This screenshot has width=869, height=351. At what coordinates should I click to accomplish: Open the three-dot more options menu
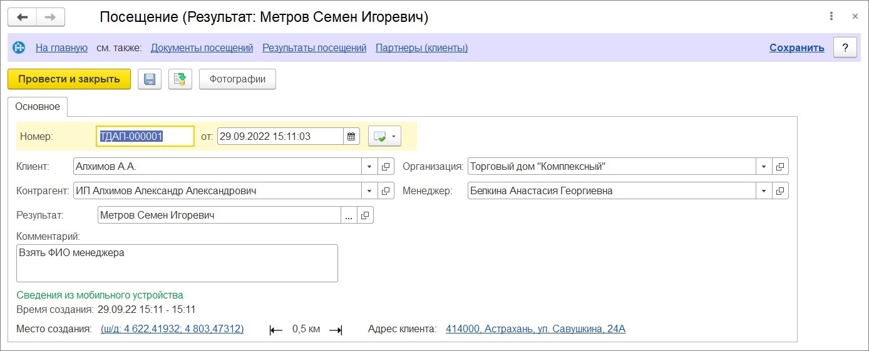click(831, 17)
